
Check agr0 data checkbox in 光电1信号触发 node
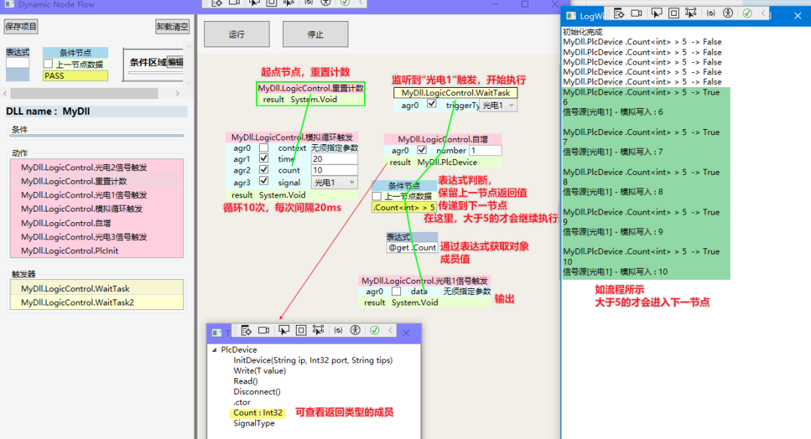396,292
